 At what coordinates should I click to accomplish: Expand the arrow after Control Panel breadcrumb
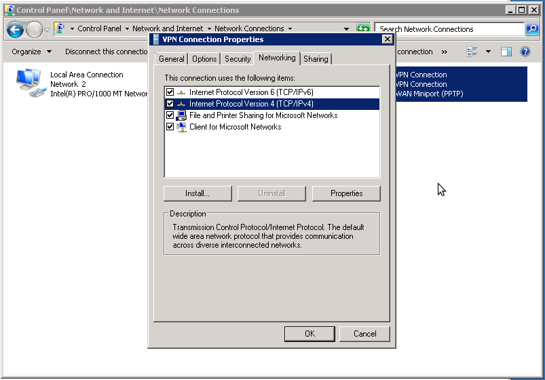pos(127,29)
